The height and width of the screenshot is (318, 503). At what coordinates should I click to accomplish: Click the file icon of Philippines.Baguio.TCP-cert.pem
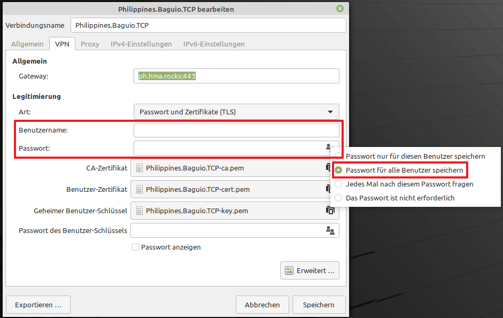tap(139, 189)
